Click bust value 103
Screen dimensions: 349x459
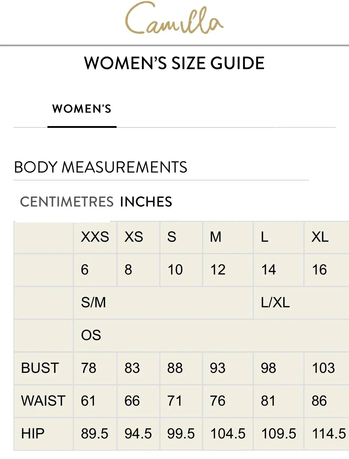tap(323, 368)
